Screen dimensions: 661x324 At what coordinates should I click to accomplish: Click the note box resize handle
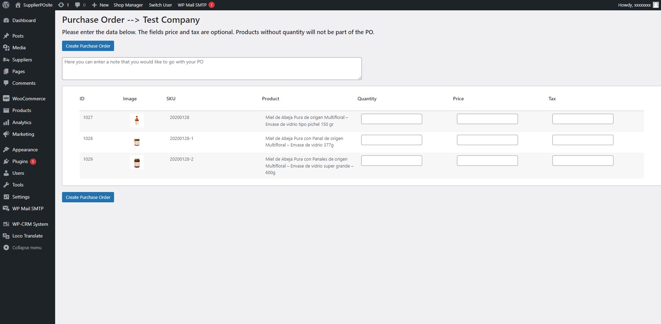[x=359, y=78]
